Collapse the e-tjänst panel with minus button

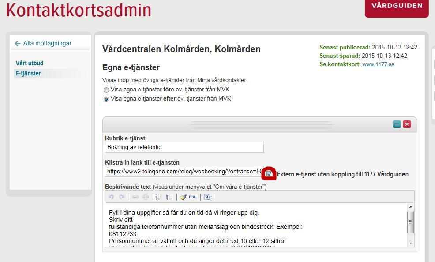[397, 124]
